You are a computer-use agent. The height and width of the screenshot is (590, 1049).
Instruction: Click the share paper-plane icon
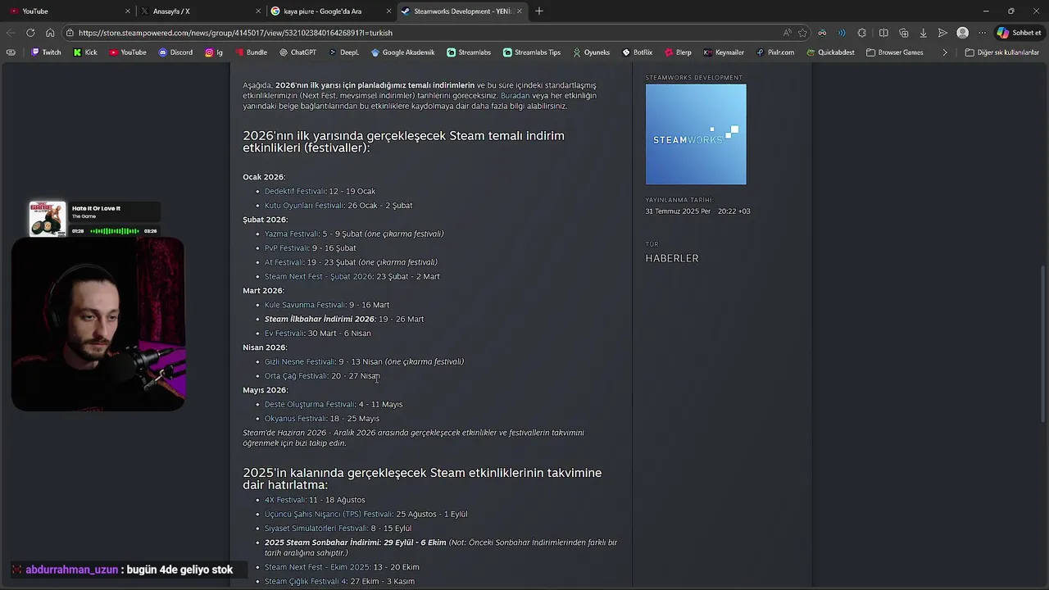(942, 33)
